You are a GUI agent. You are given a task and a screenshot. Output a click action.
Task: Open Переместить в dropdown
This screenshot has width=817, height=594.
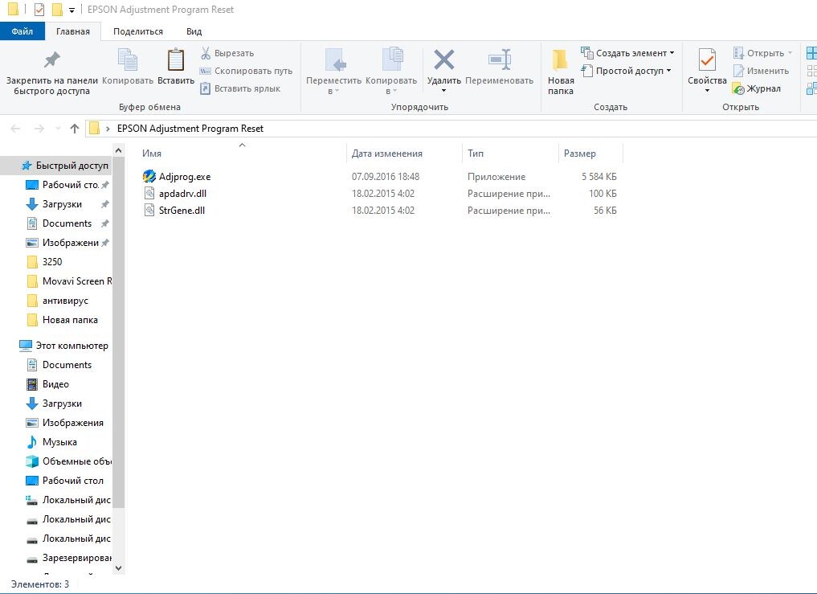[x=333, y=72]
